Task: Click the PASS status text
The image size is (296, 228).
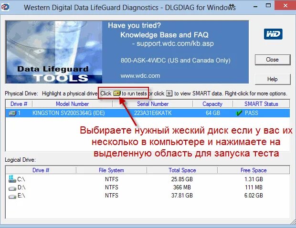Action: click(252, 113)
